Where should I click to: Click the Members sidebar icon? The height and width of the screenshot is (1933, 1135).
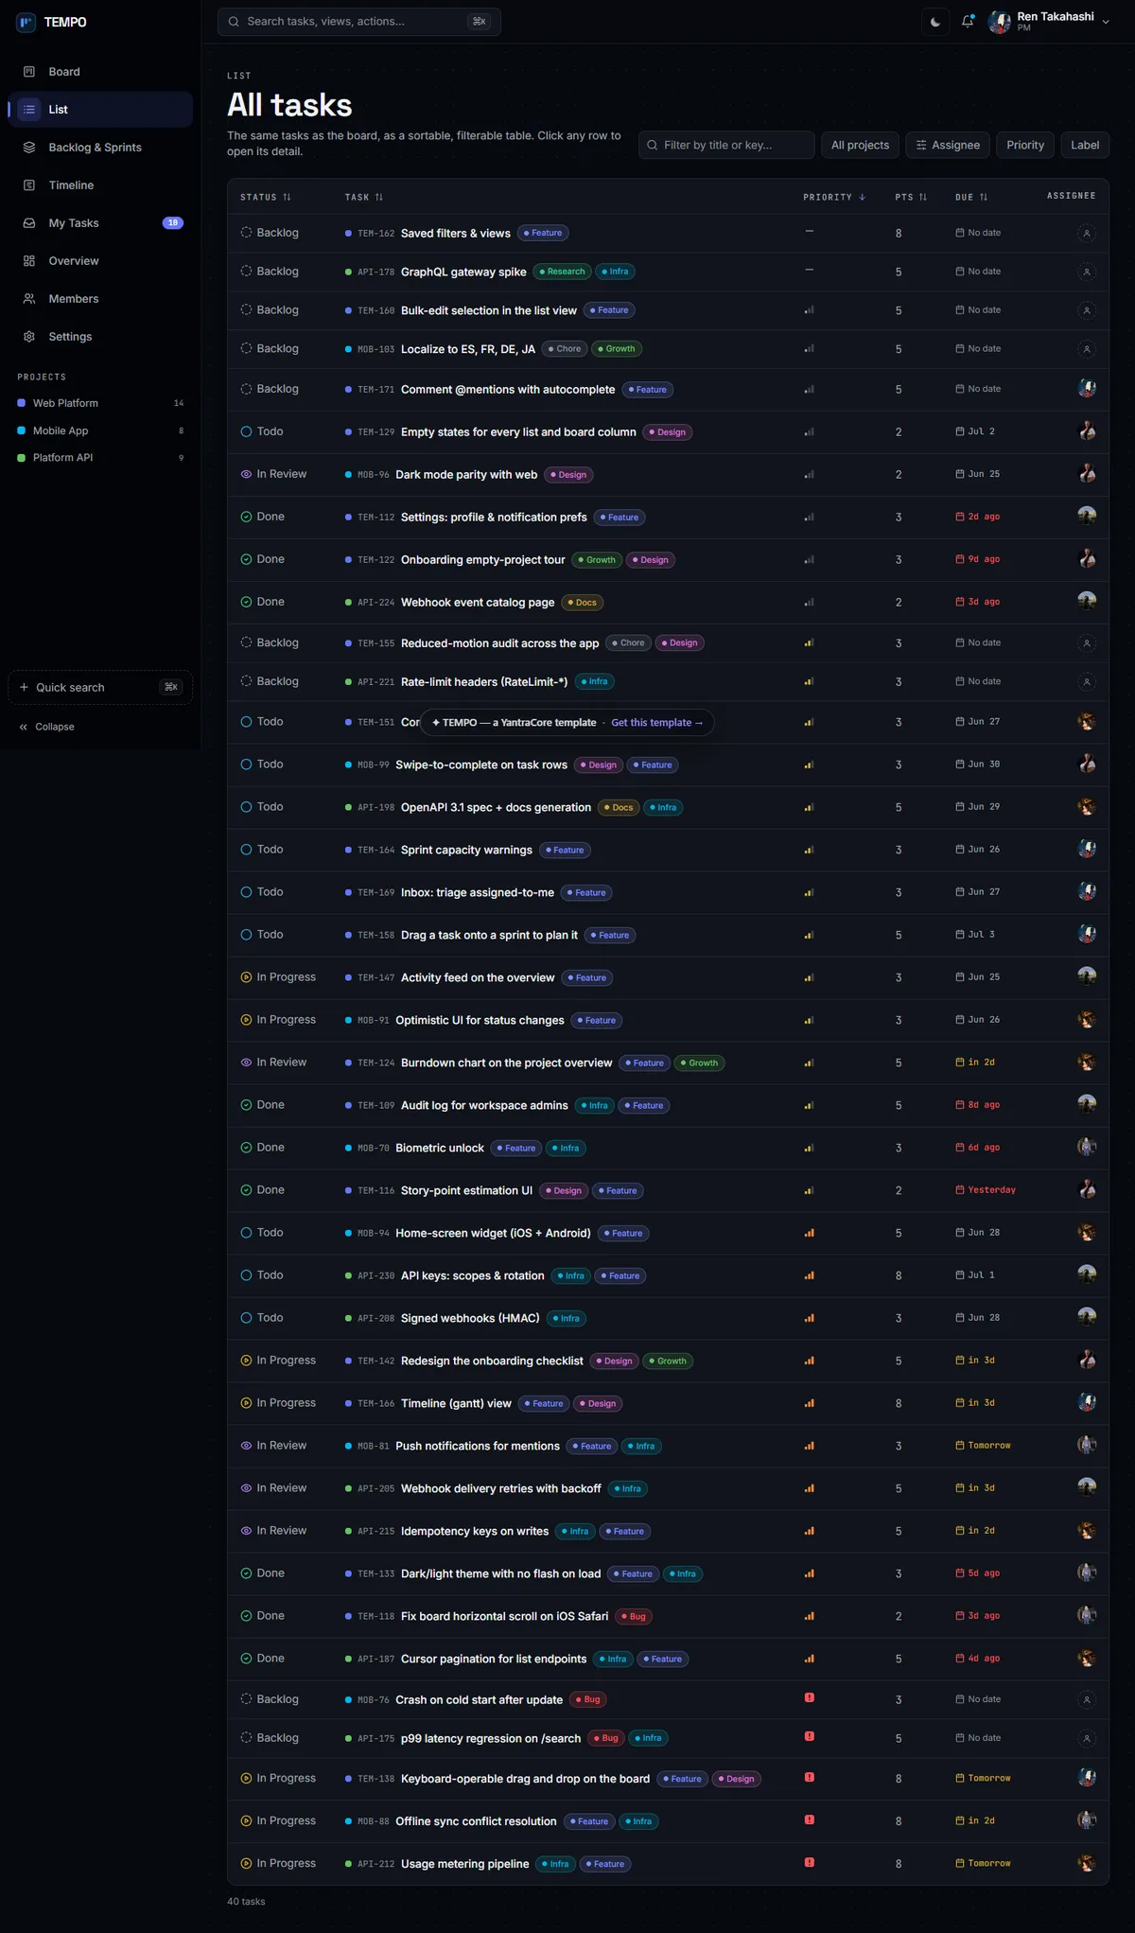(x=29, y=299)
